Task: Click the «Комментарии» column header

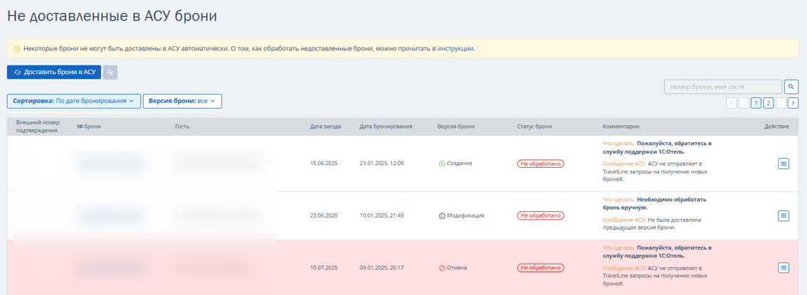Action: click(x=621, y=127)
